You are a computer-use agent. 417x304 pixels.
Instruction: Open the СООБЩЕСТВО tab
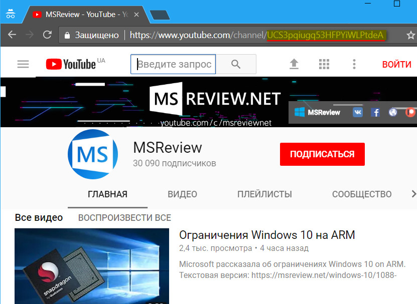click(362, 194)
